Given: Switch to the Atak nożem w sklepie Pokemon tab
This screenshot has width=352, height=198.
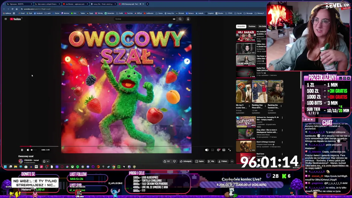Looking at the screenshot, I should pos(47,4).
